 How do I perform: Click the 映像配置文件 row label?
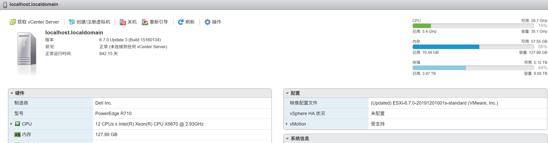(304, 103)
